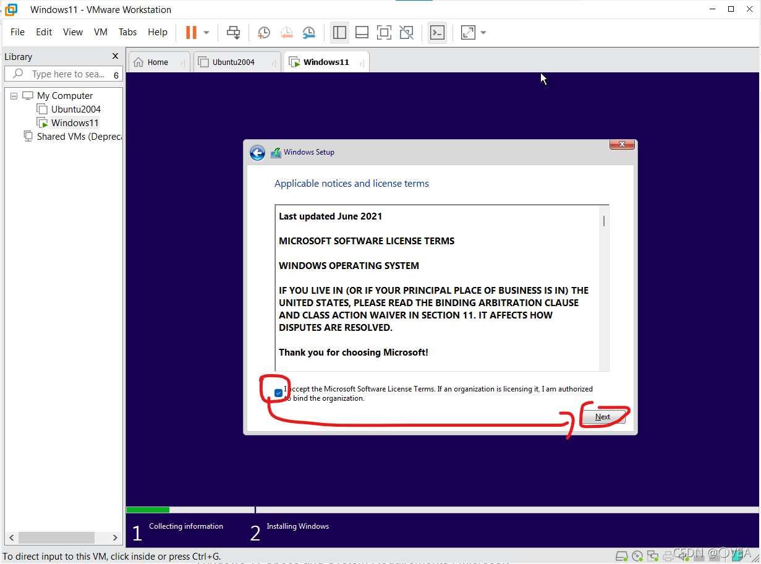Select the Windows11 tab
The image size is (761, 564).
(326, 62)
